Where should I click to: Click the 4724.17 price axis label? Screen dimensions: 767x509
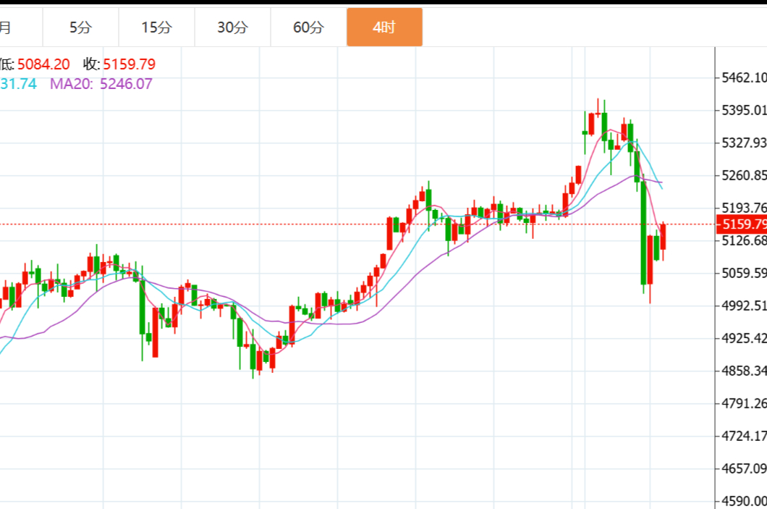click(x=744, y=436)
